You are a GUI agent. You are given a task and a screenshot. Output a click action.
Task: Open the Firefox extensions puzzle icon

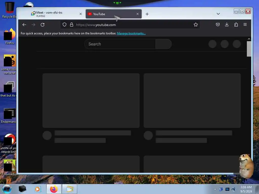coord(236,25)
